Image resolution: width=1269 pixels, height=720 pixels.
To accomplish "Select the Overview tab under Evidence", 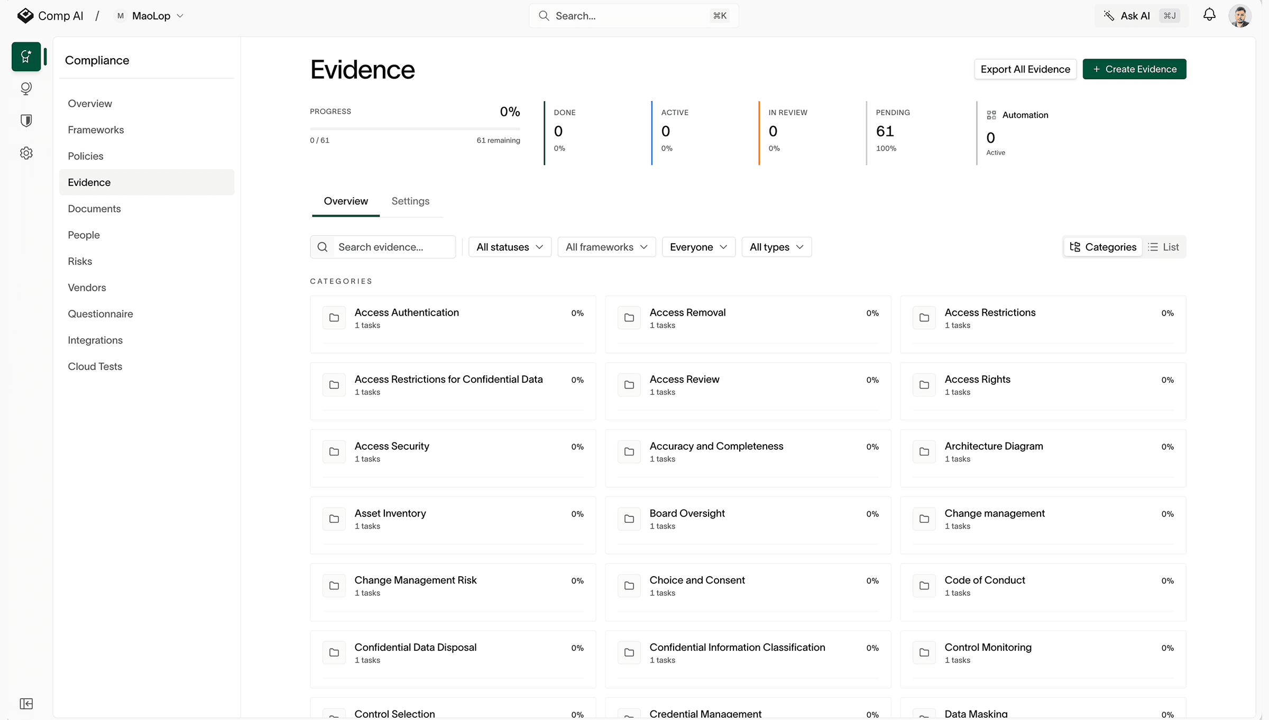I will [x=346, y=201].
